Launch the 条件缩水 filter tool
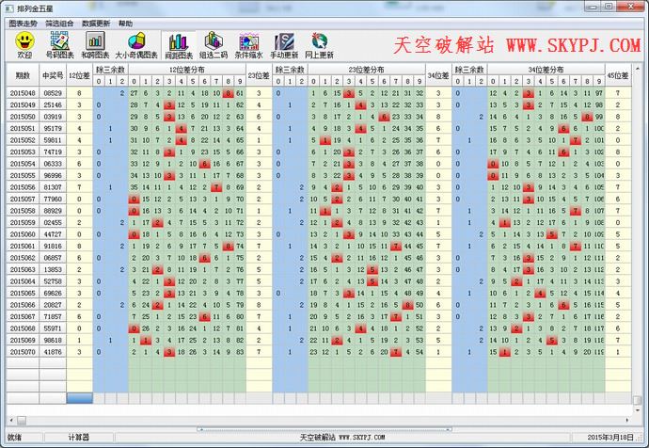Screen dimensions: 649x448 [x=249, y=45]
